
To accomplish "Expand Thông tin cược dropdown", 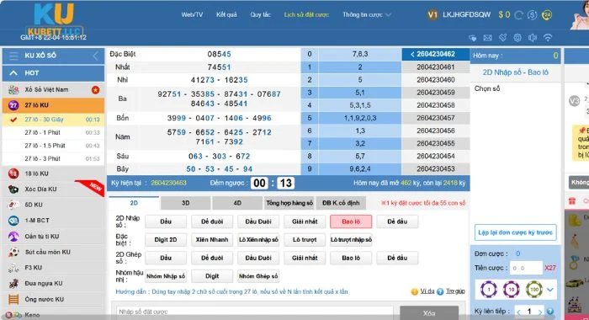I will pos(367,14).
